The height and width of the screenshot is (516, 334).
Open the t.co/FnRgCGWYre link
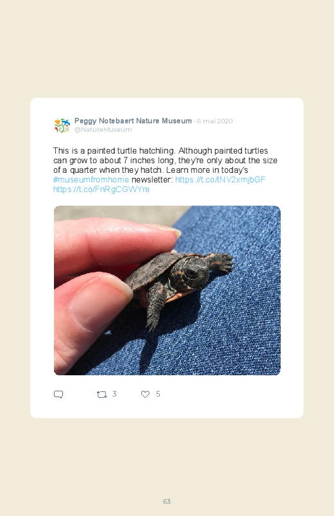101,189
